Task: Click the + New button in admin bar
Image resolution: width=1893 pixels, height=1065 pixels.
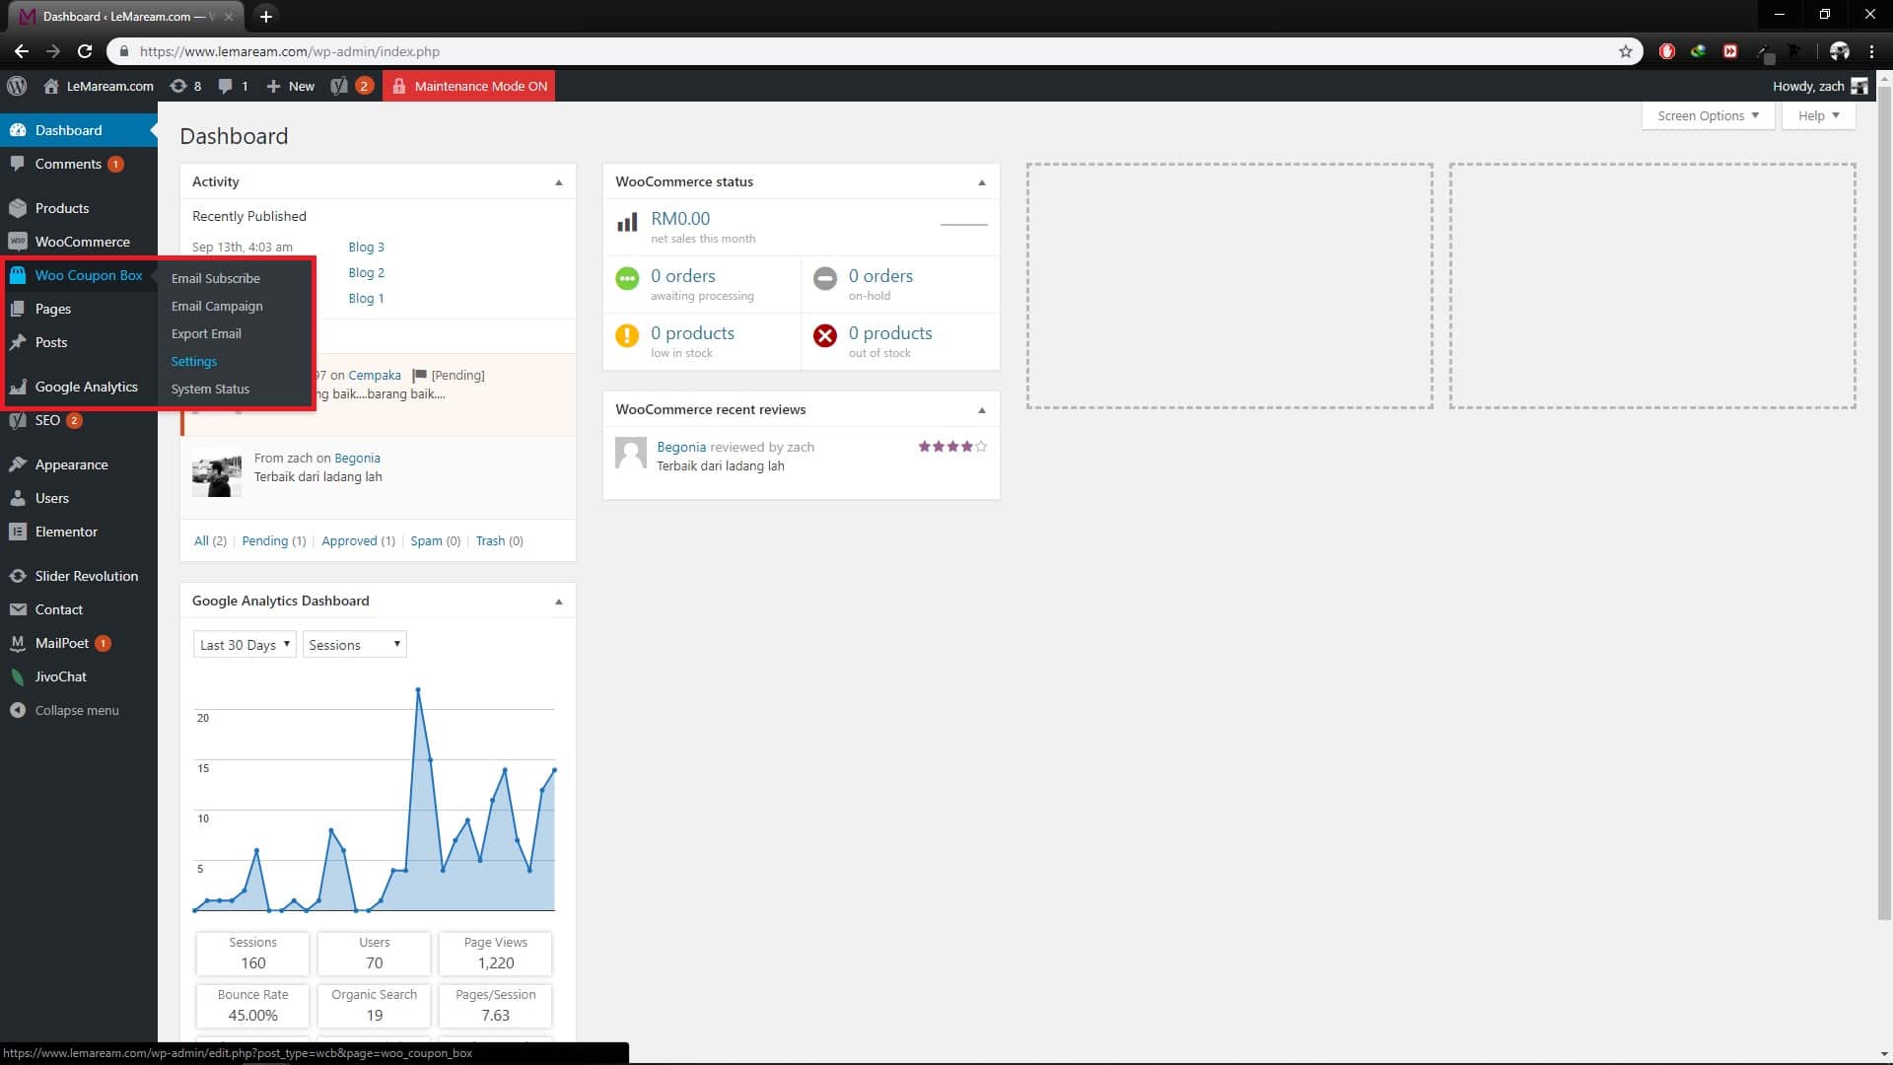Action: (291, 86)
